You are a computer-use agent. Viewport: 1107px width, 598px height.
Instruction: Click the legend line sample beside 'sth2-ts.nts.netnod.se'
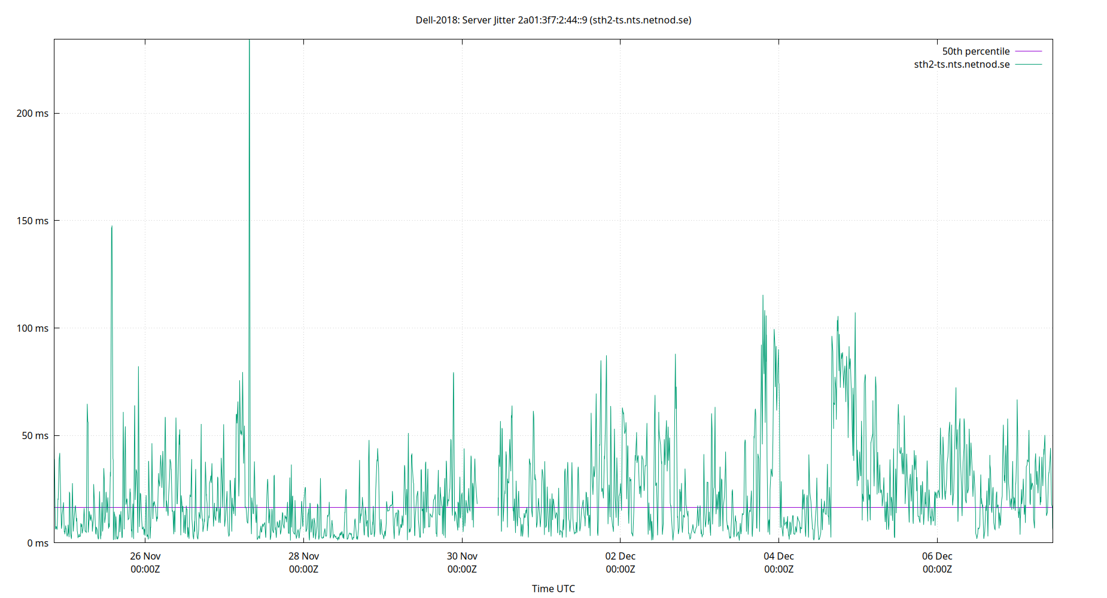[x=1027, y=64]
